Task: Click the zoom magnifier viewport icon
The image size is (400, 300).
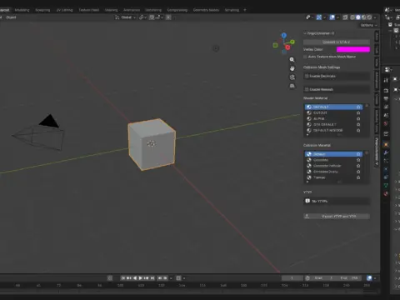Action: pyautogui.click(x=292, y=59)
